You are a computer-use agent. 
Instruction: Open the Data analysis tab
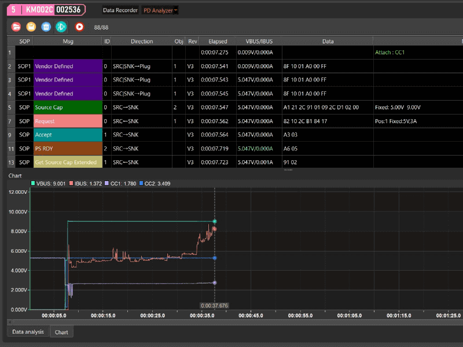click(28, 332)
